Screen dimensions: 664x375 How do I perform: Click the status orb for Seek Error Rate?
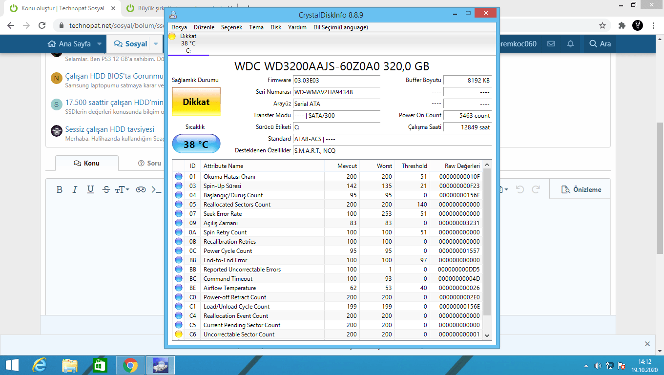(x=179, y=213)
